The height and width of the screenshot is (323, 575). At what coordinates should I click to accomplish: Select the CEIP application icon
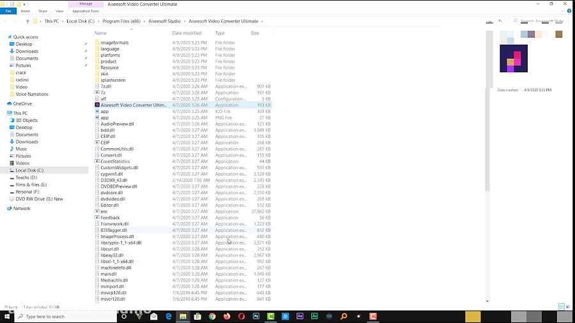pos(97,142)
